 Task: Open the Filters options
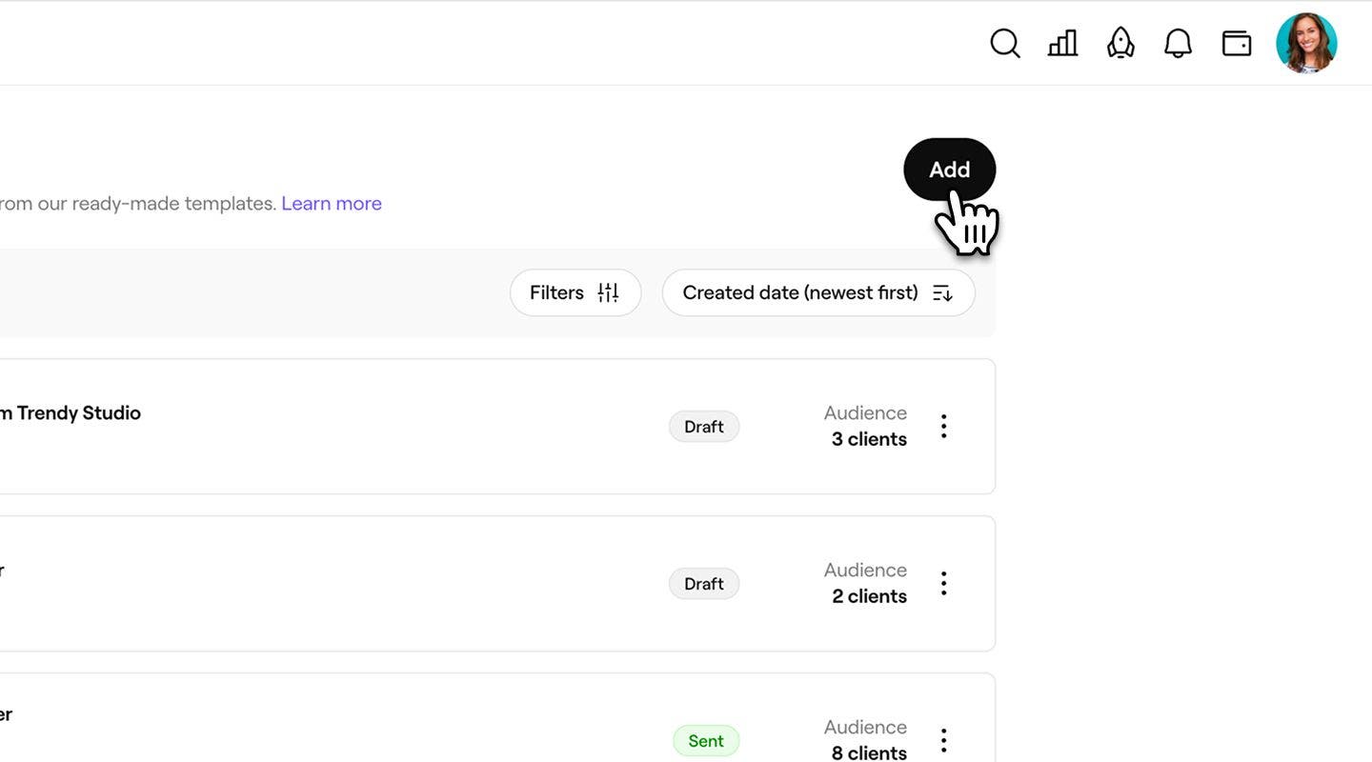point(575,292)
